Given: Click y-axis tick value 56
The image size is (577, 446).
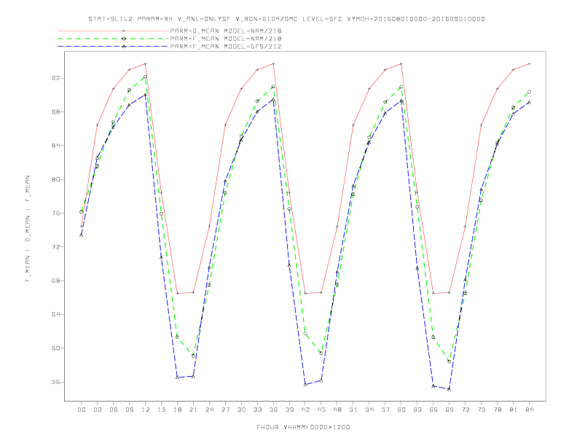Looking at the screenshot, I should pos(55,382).
